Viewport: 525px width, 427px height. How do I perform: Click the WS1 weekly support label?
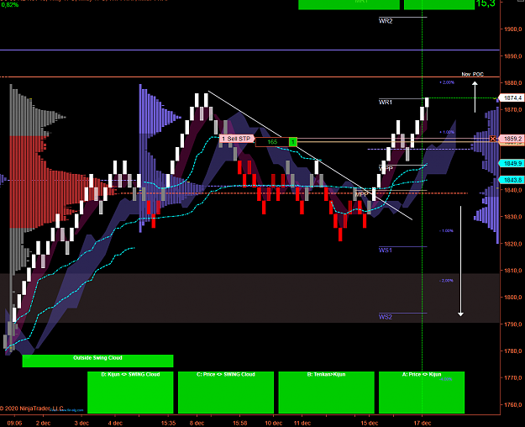[386, 250]
